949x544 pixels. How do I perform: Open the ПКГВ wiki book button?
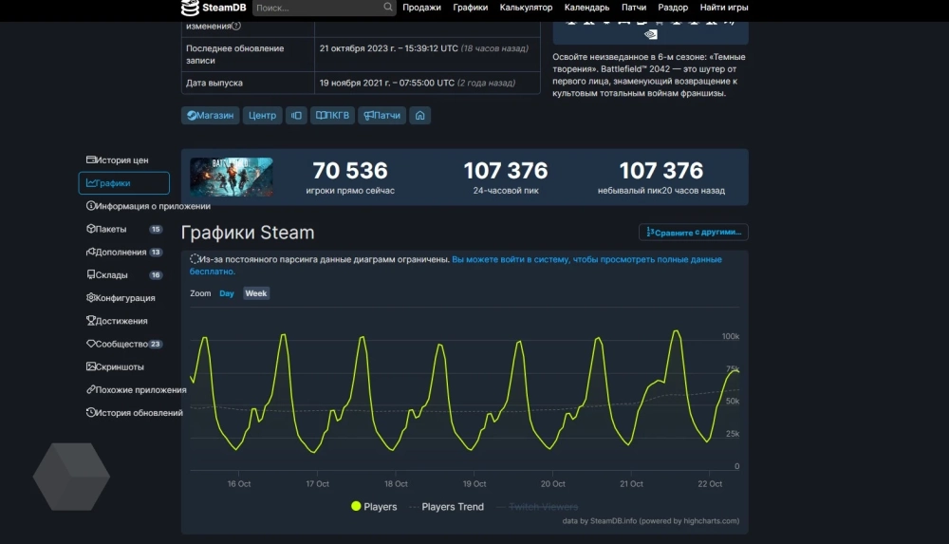coord(332,116)
